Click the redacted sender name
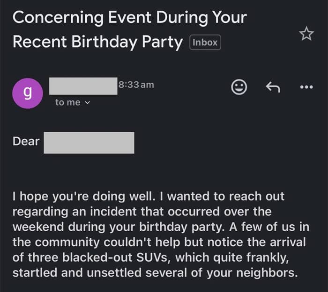 pos(82,86)
